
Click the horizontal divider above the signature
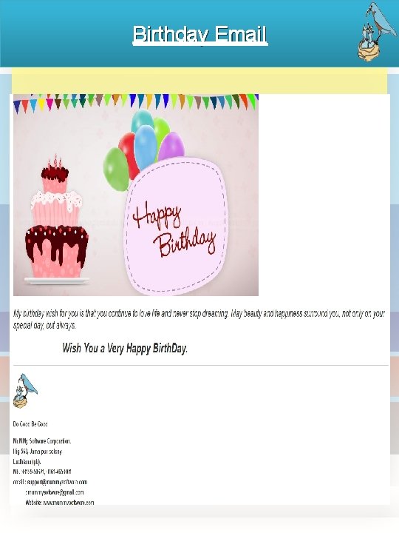(200, 366)
